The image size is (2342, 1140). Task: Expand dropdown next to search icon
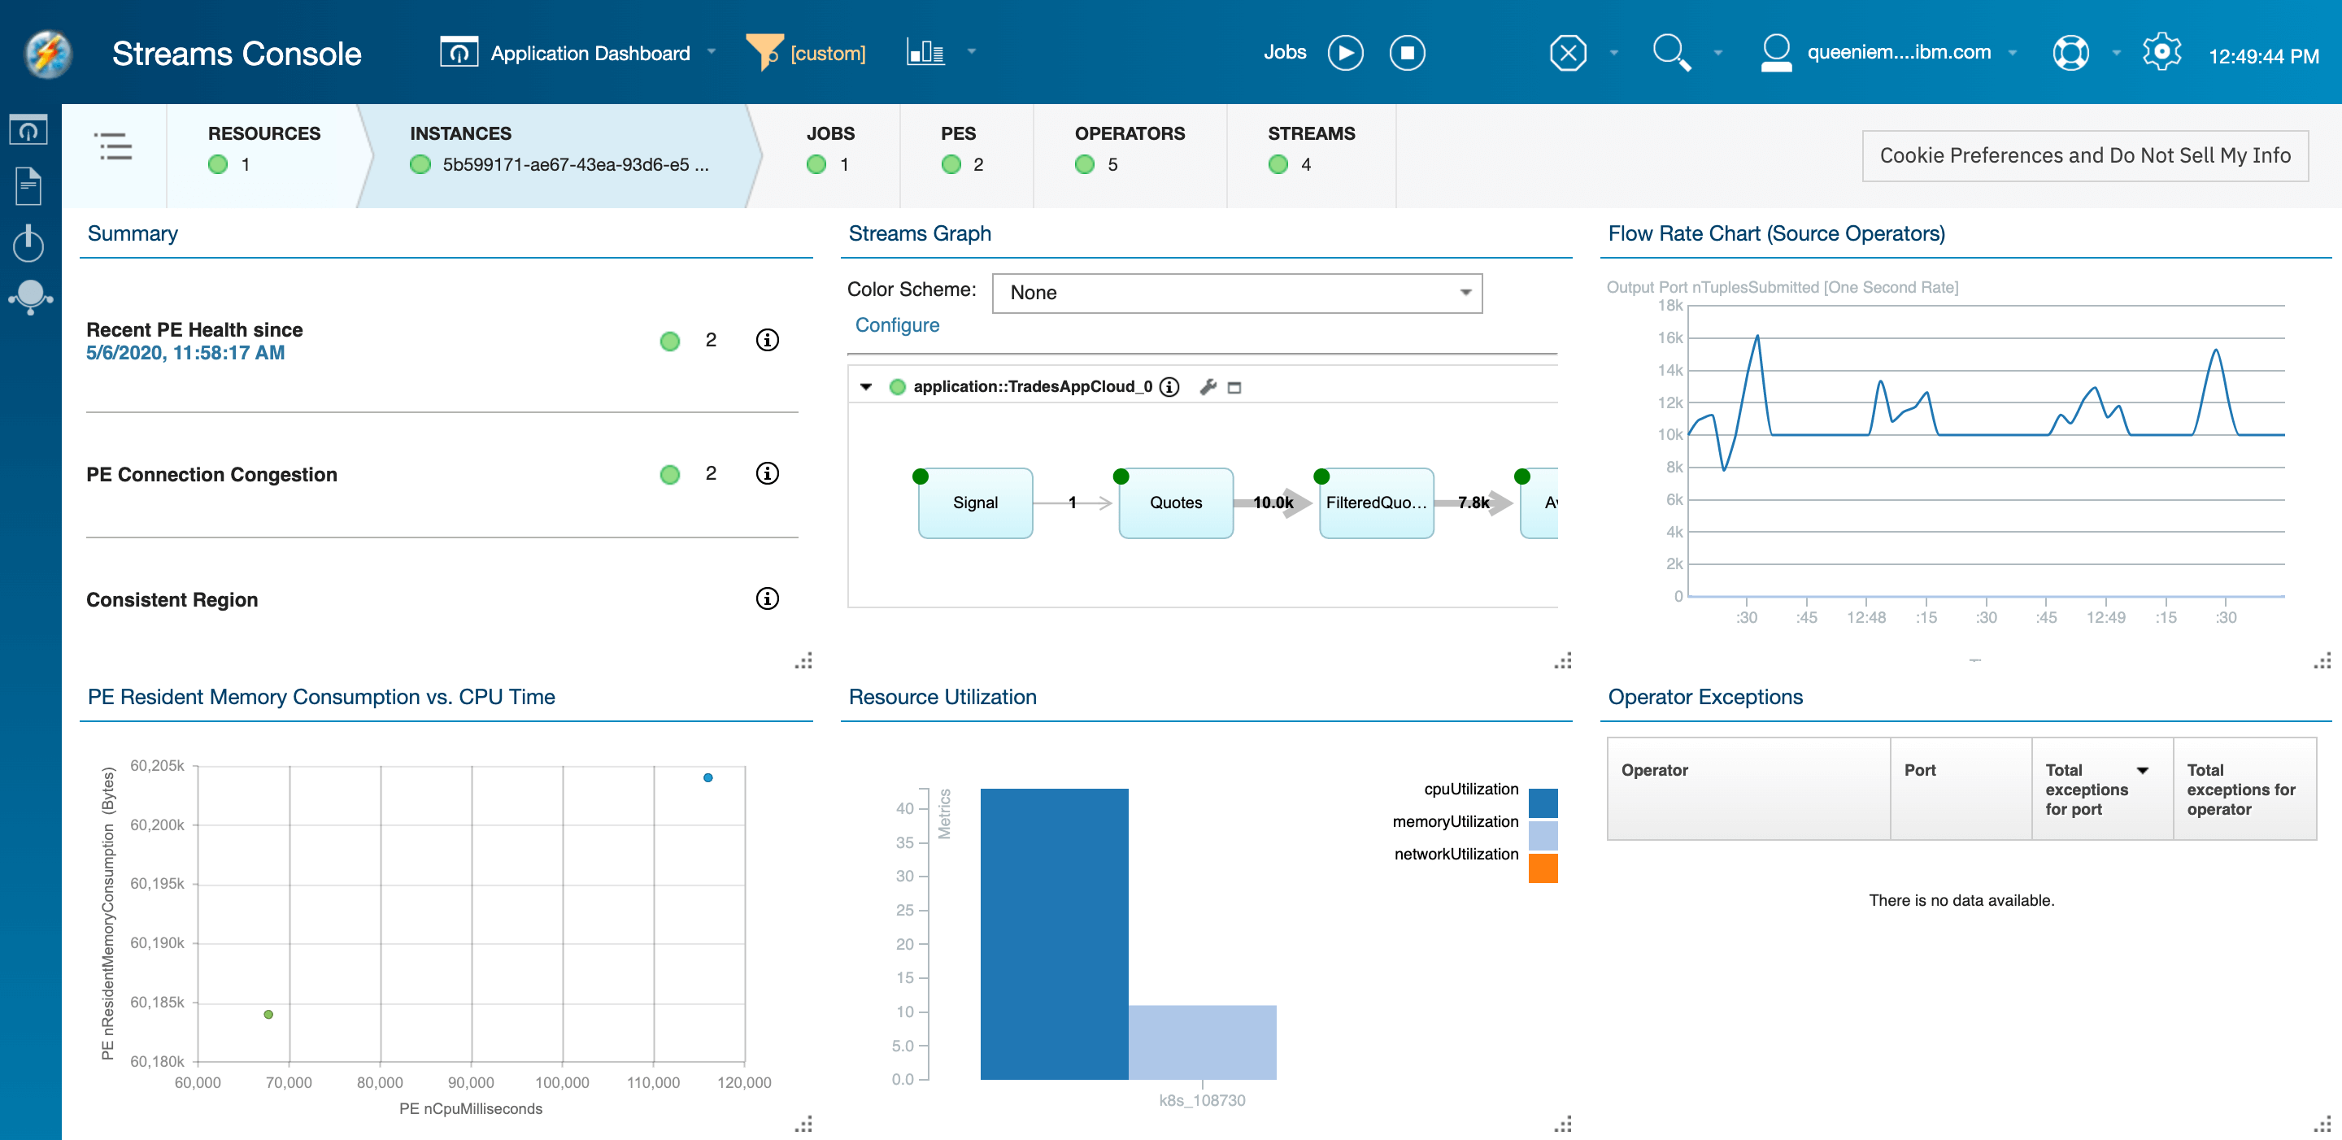(x=1717, y=53)
